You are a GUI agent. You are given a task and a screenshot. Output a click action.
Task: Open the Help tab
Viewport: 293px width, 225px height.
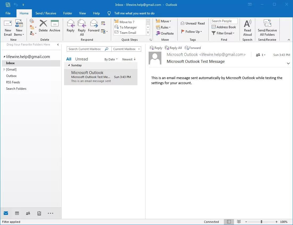tap(96, 13)
